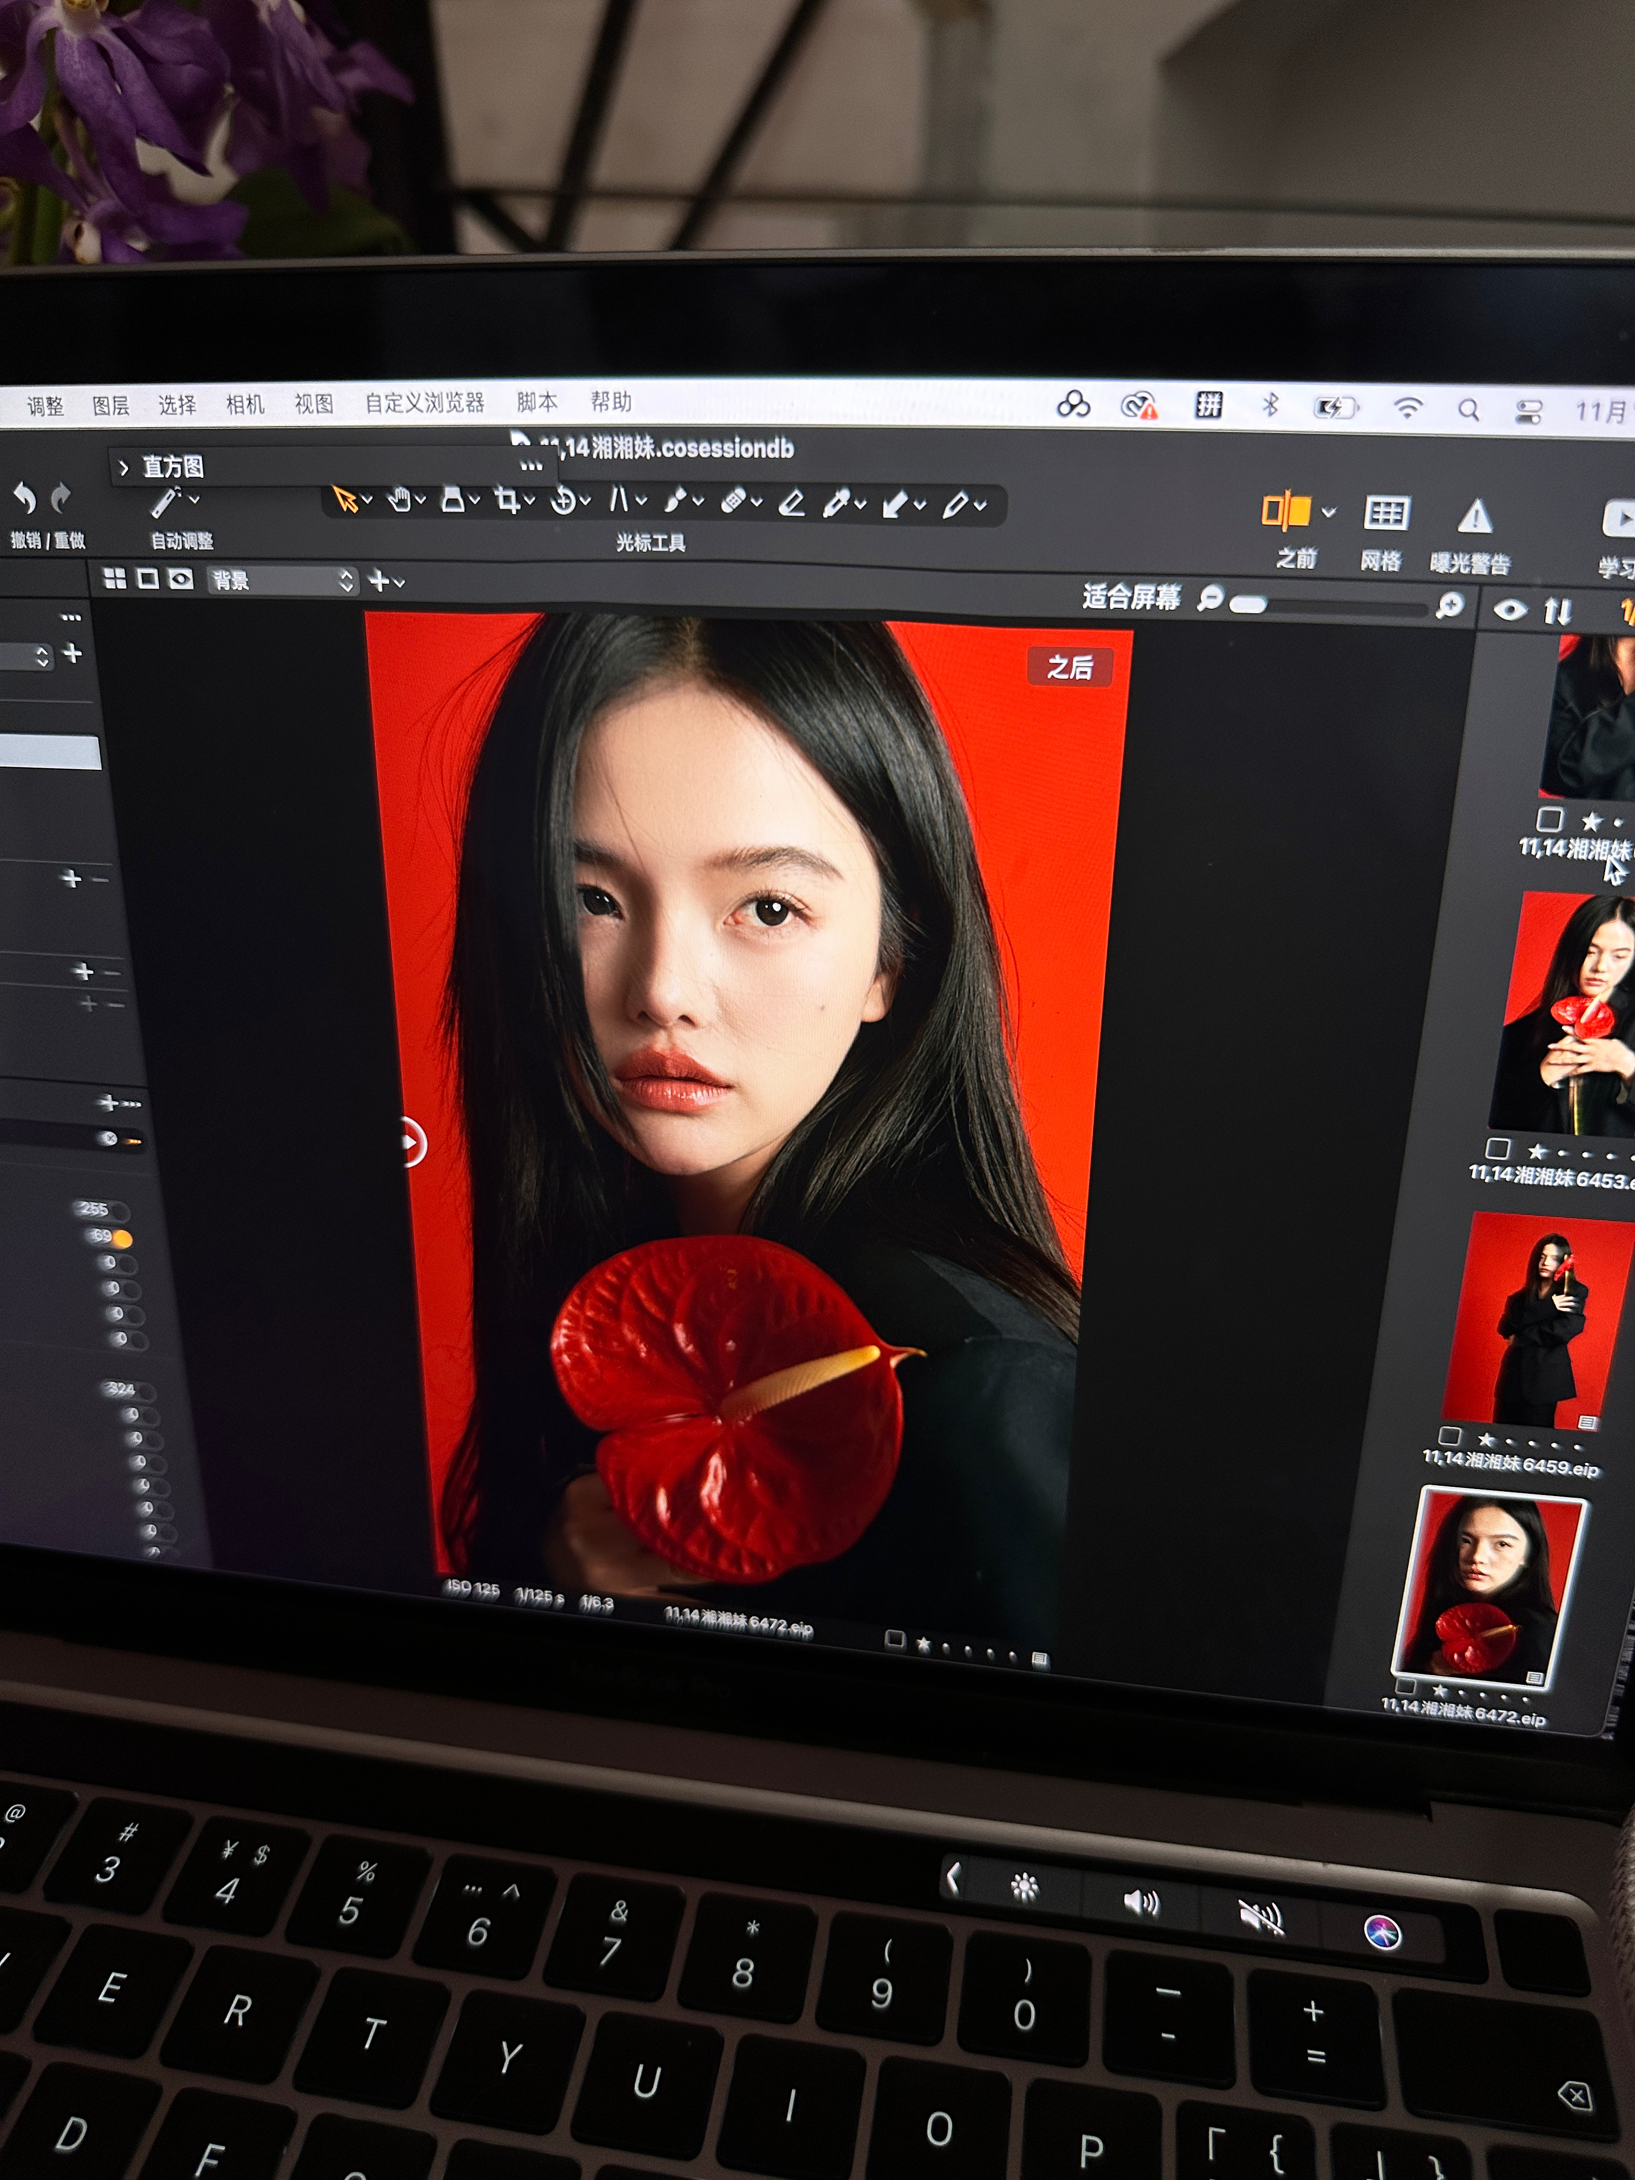Open the 背景 layer dropdown

coord(282,581)
